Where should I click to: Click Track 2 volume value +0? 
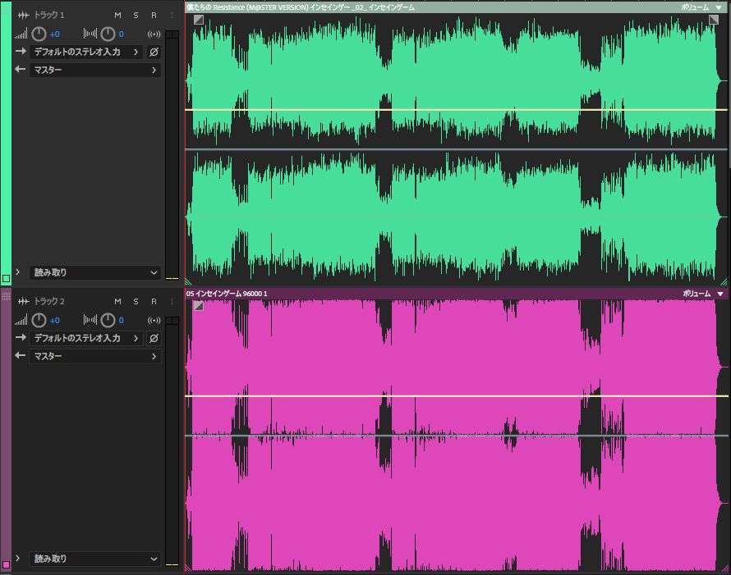[x=54, y=321]
